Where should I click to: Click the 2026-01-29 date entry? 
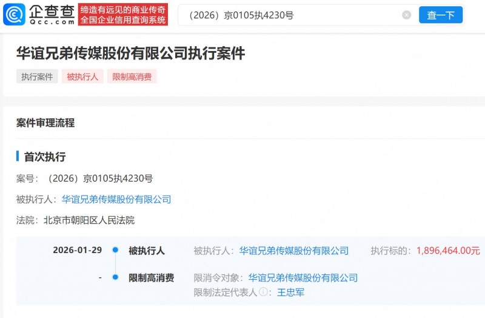pyautogui.click(x=78, y=250)
